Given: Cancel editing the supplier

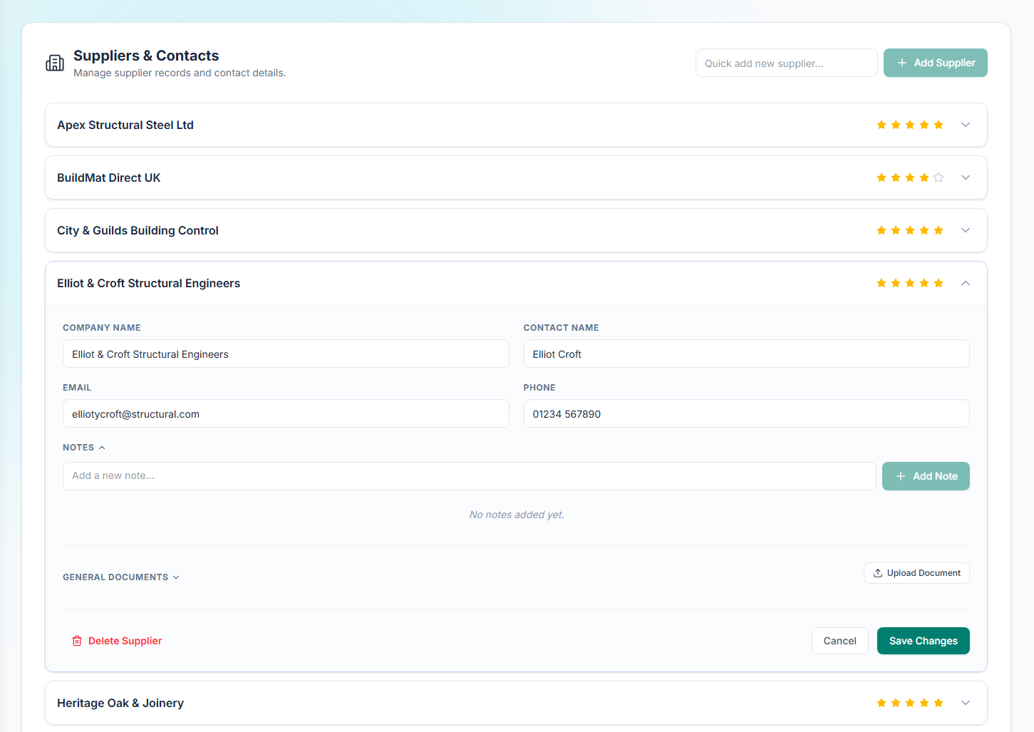Looking at the screenshot, I should pyautogui.click(x=840, y=641).
